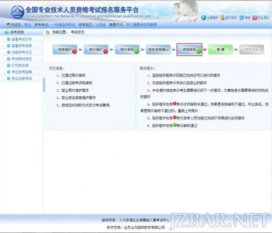
Task: Open 修改密码 via the lock icon
Action: 222,17
